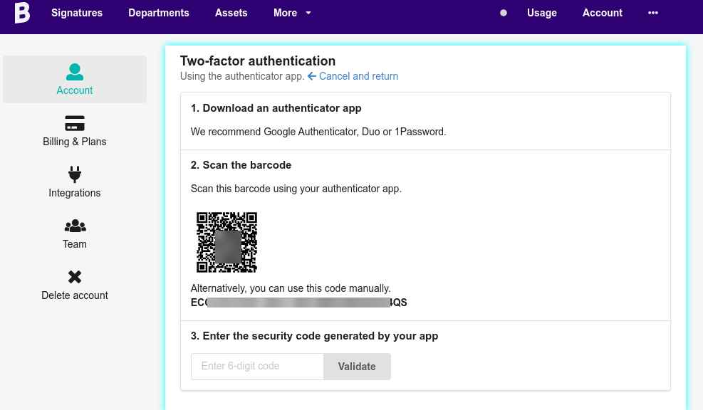This screenshot has width=703, height=410.
Task: Expand the More dropdown menu
Action: [292, 13]
